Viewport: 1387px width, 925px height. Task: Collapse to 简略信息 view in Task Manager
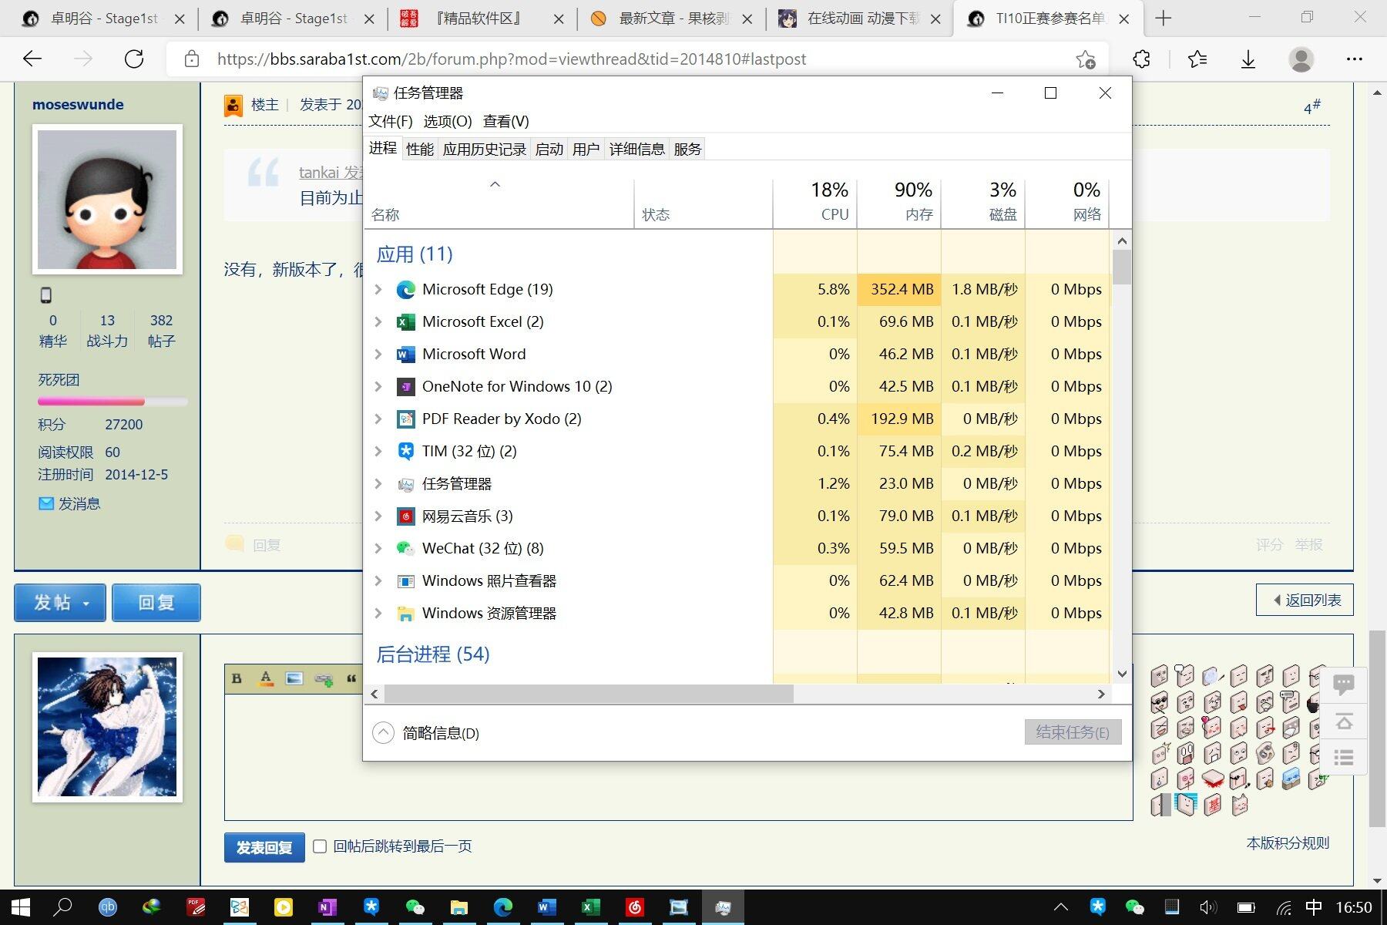coord(426,733)
